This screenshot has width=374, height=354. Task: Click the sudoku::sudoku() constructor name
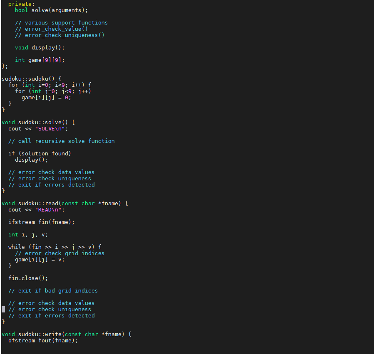pos(25,78)
